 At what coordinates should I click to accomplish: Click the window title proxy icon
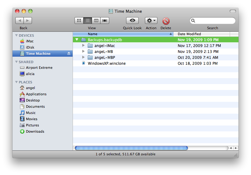[x=111, y=11]
